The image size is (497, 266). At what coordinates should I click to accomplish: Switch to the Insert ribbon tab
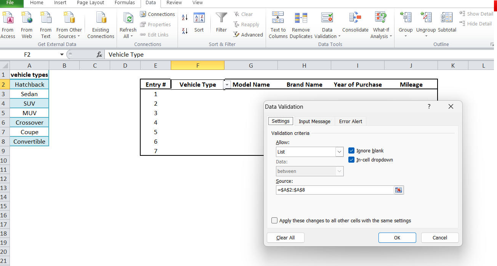pos(60,3)
